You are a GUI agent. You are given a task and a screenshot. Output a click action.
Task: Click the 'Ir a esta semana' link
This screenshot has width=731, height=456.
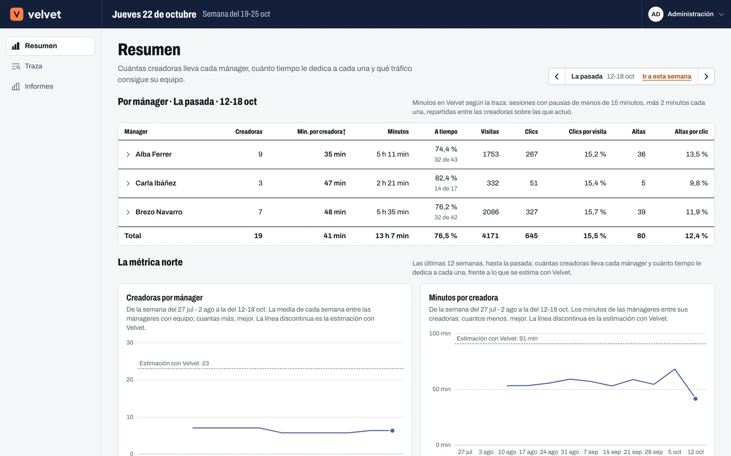point(667,77)
